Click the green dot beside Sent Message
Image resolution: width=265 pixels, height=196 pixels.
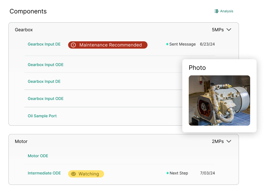pos(167,44)
